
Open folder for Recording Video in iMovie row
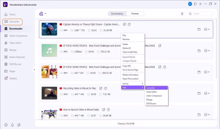coord(199,93)
